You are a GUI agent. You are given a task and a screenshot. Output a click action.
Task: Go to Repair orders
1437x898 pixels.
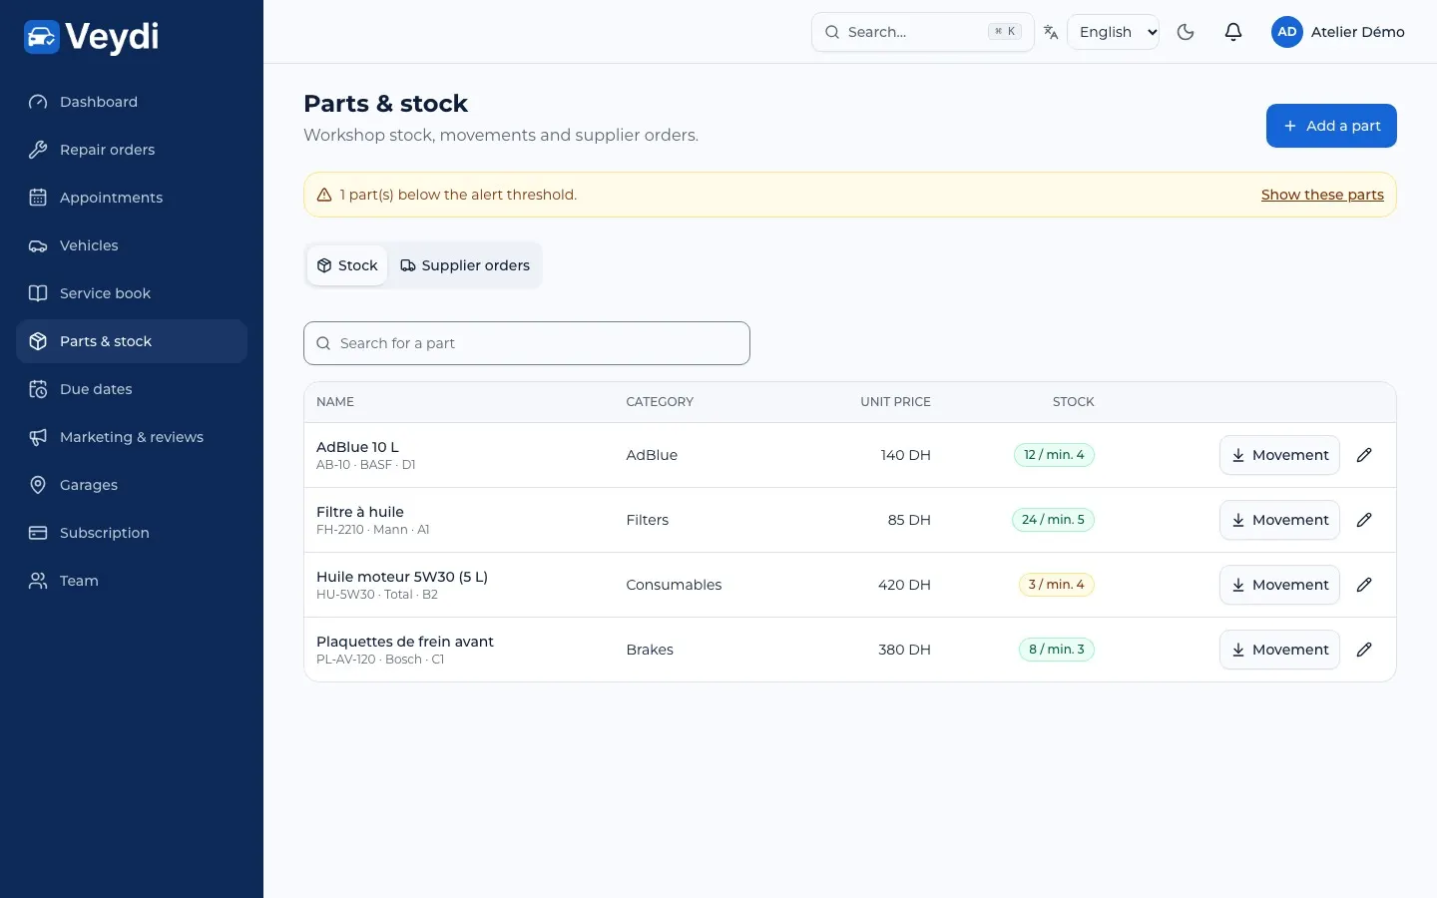tap(132, 150)
